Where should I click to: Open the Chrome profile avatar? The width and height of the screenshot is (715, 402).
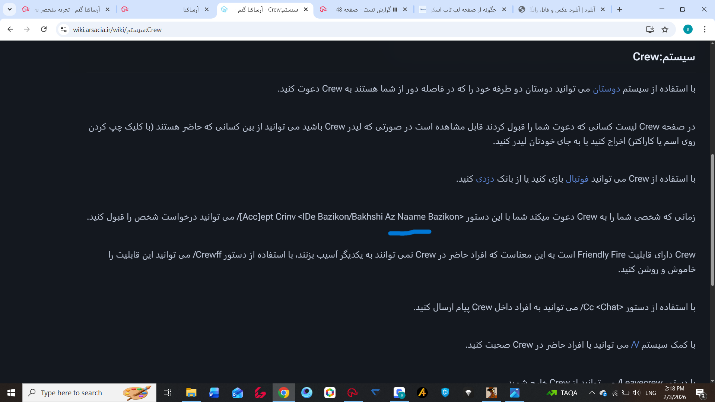click(688, 29)
